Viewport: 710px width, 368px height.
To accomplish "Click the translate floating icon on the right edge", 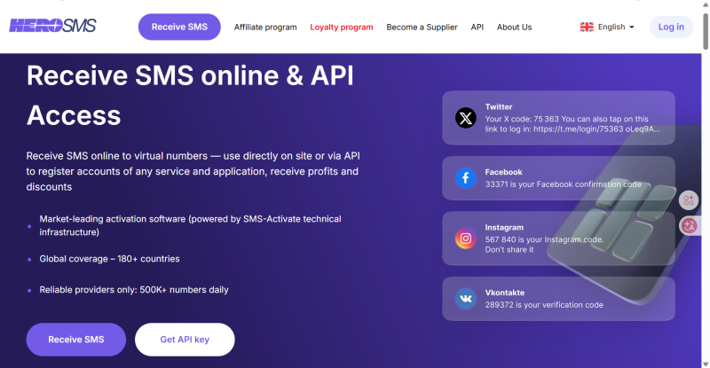I will pos(689,225).
